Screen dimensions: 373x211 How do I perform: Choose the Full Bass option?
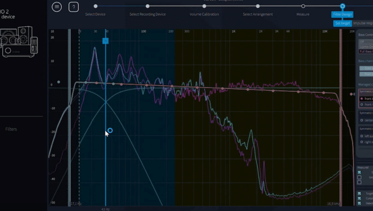click(x=366, y=52)
